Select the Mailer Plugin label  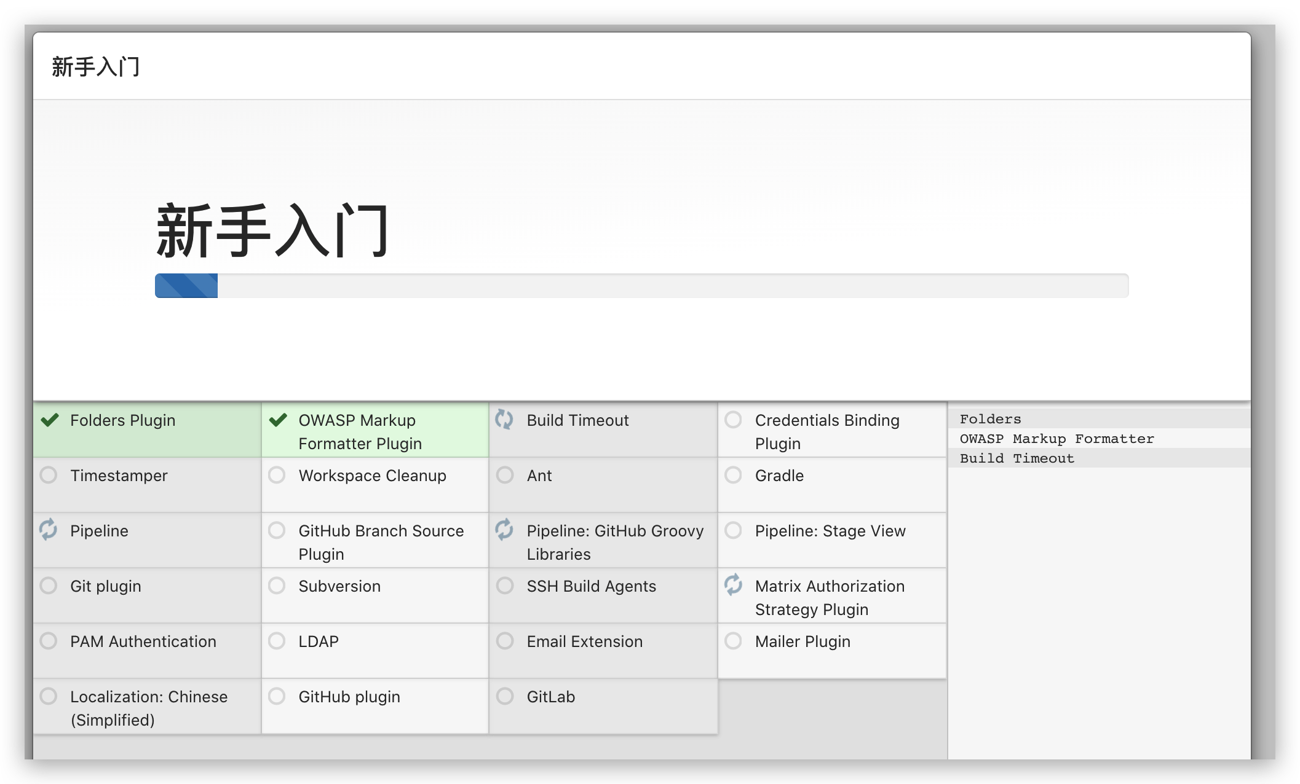(x=803, y=642)
